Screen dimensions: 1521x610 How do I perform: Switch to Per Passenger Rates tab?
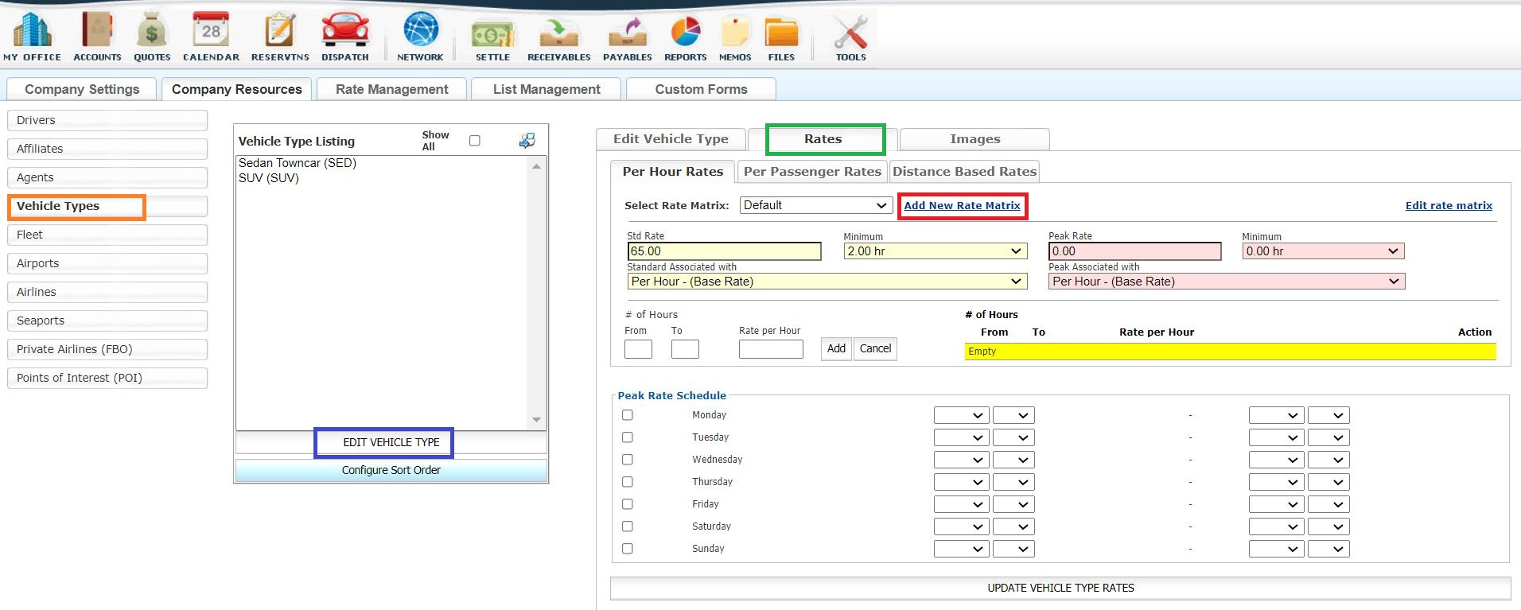pyautogui.click(x=812, y=172)
